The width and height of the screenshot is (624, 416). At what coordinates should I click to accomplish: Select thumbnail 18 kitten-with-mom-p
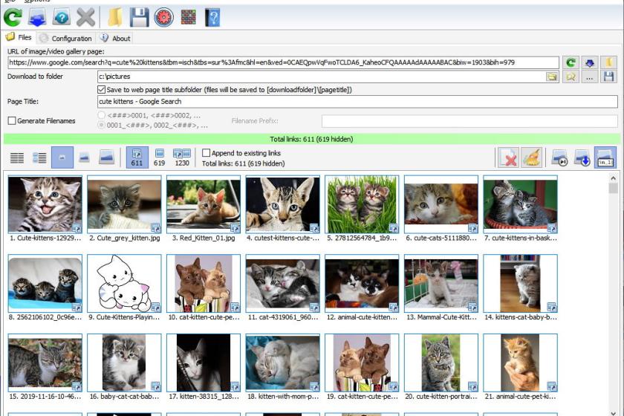[x=282, y=363]
